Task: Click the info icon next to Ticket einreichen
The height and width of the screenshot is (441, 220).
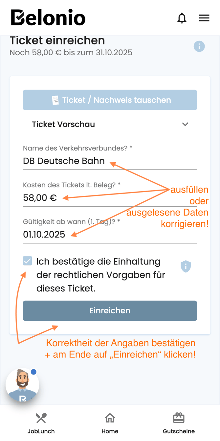Action: (199, 46)
